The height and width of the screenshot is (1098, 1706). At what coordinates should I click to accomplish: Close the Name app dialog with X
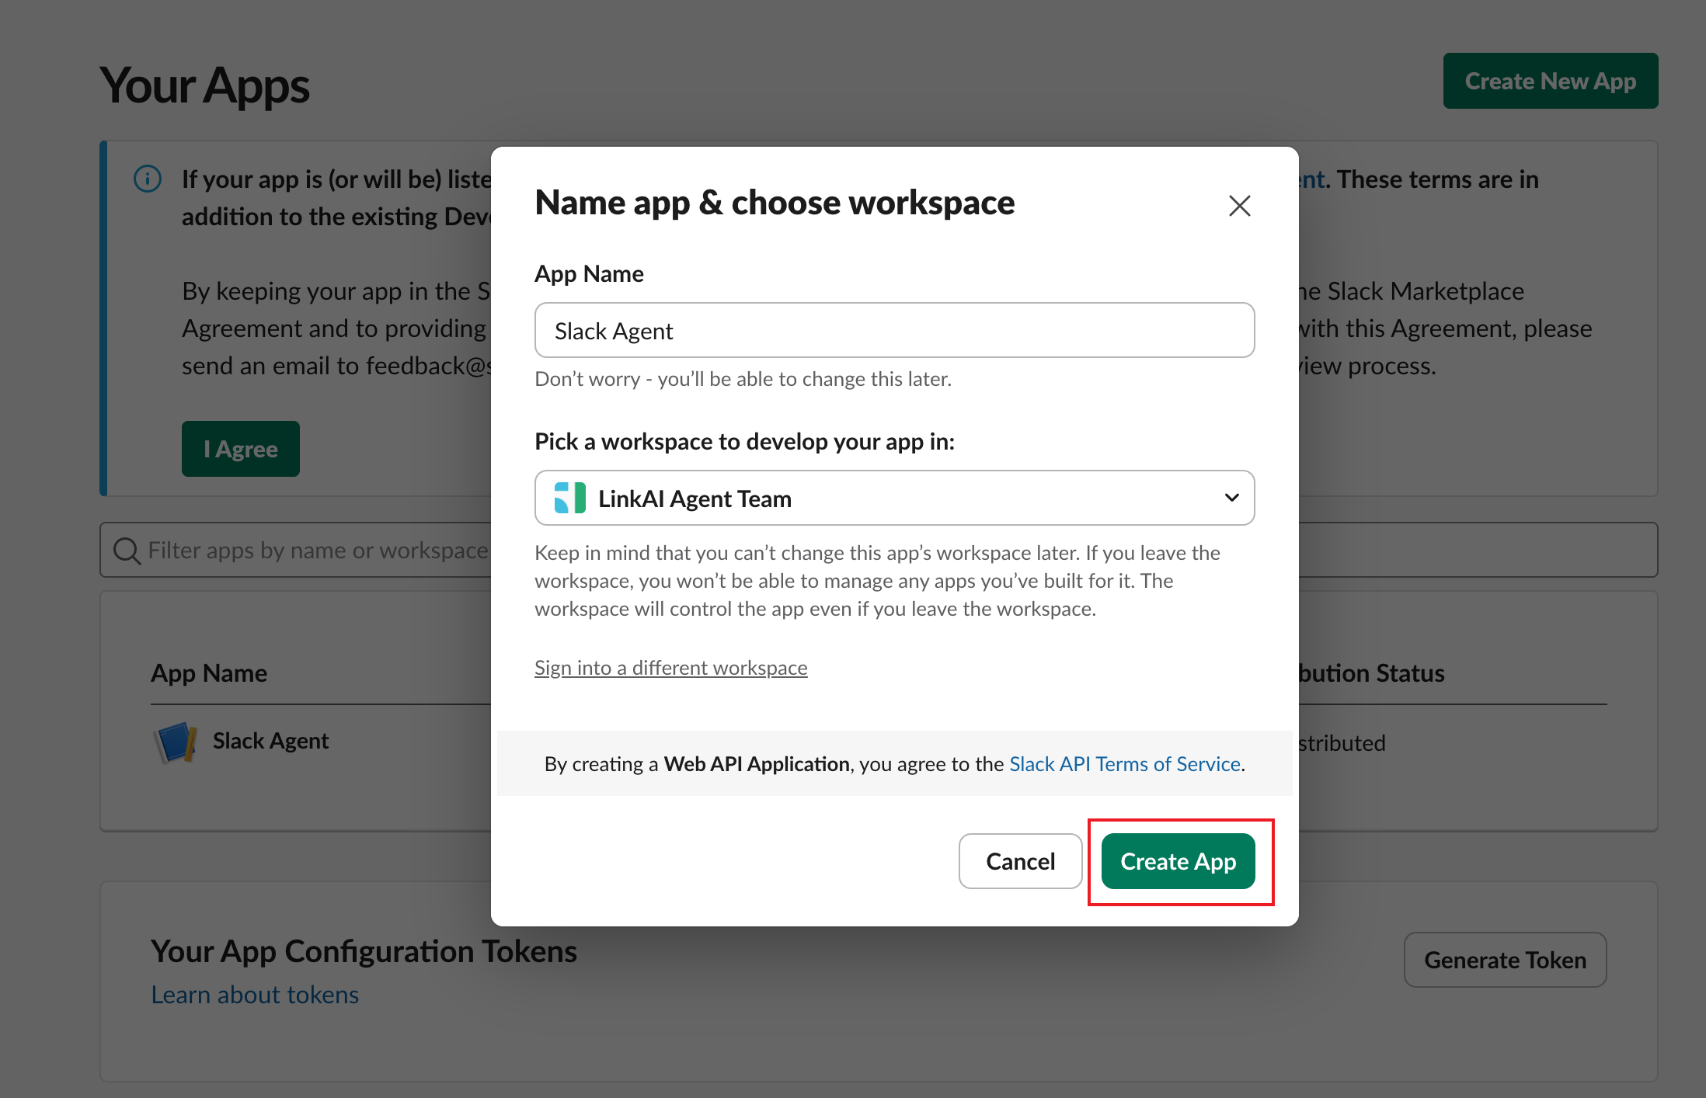click(x=1239, y=206)
